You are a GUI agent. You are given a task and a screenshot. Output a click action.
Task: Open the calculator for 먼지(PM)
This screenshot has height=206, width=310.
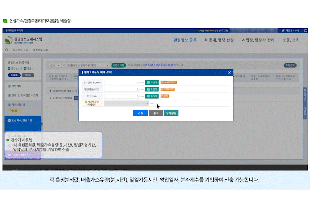click(152, 96)
